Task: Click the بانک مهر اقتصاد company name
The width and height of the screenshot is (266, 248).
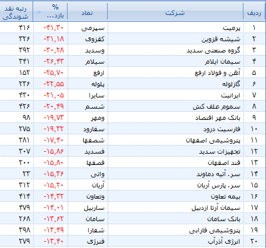Action: click(218, 118)
